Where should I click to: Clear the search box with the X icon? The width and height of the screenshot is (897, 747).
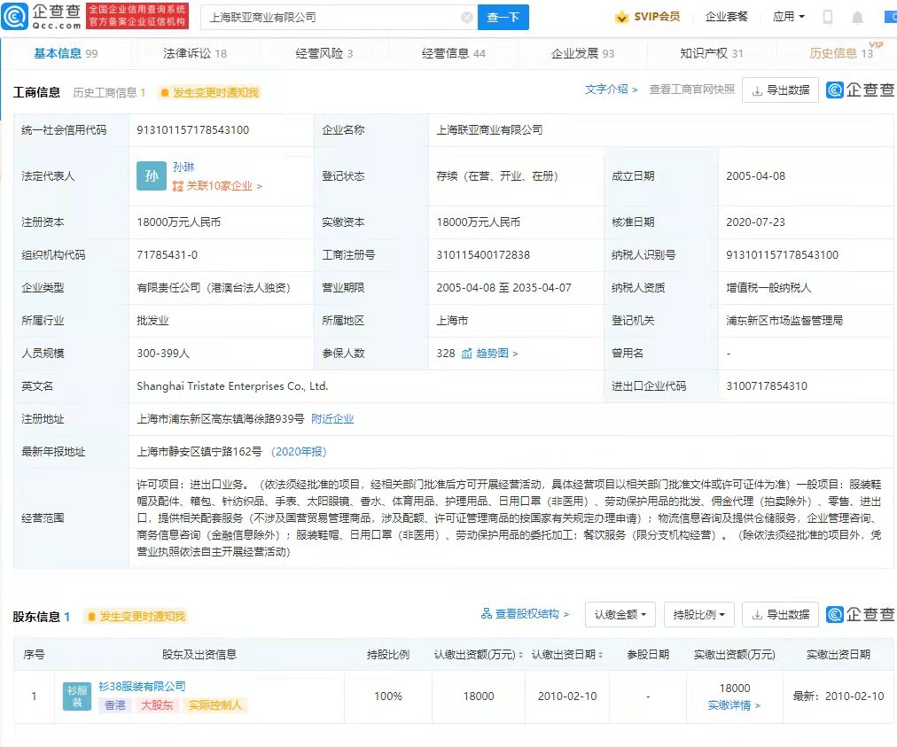coord(467,18)
